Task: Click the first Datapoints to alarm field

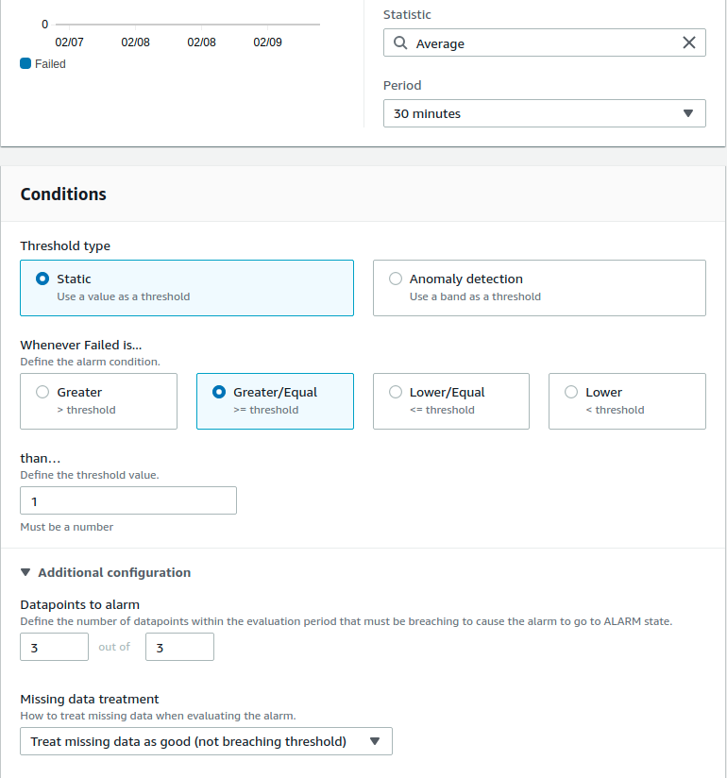Action: click(x=54, y=647)
